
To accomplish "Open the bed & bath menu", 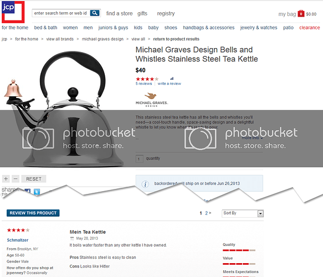I will tap(45, 28).
